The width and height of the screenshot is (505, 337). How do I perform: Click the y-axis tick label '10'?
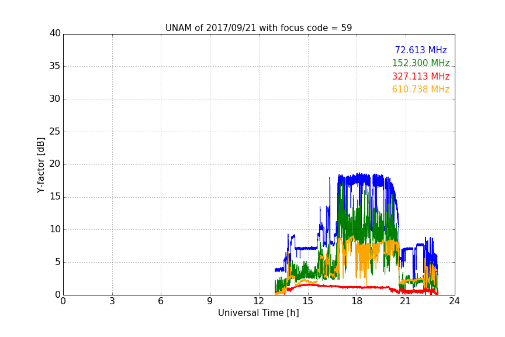tap(55, 229)
